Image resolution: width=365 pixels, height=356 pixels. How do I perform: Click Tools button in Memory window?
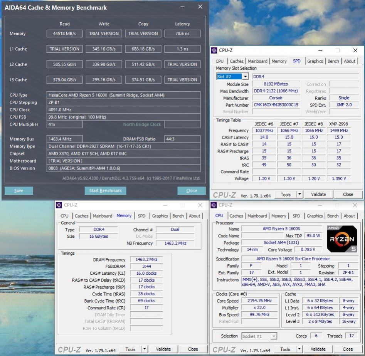[x=130, y=349]
